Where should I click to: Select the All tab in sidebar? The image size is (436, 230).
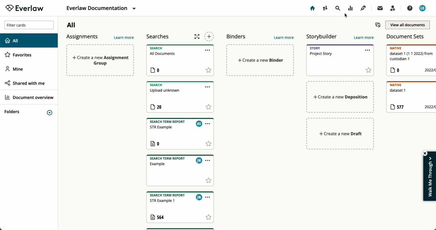point(29,40)
